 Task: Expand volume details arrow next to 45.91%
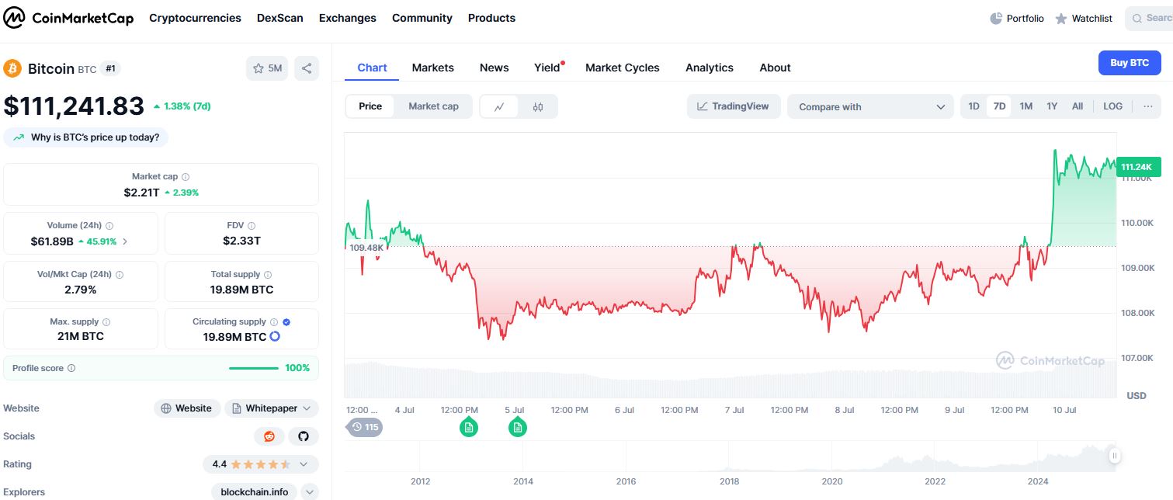(x=125, y=241)
